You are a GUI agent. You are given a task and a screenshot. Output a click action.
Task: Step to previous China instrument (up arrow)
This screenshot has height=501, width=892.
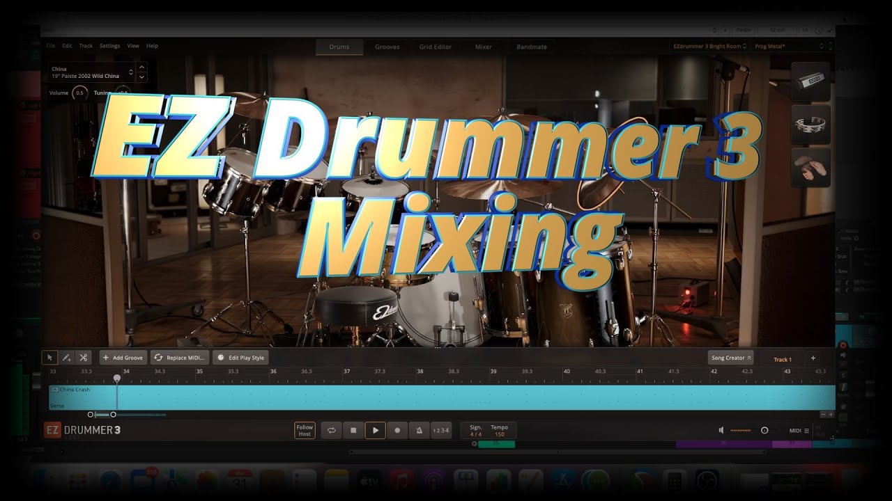click(x=142, y=68)
